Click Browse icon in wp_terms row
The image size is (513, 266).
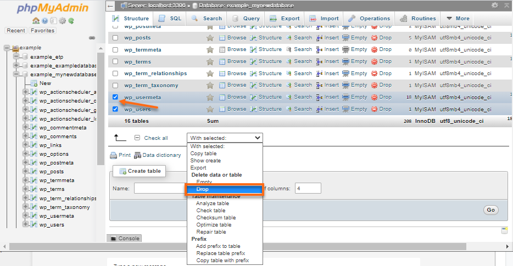222,61
